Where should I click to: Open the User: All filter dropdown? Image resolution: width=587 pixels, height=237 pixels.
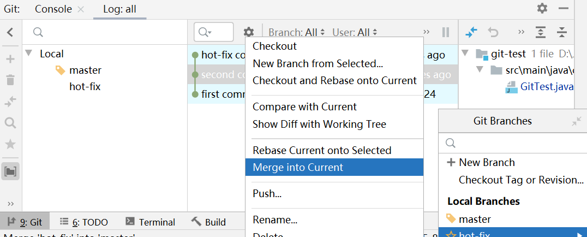pyautogui.click(x=355, y=32)
